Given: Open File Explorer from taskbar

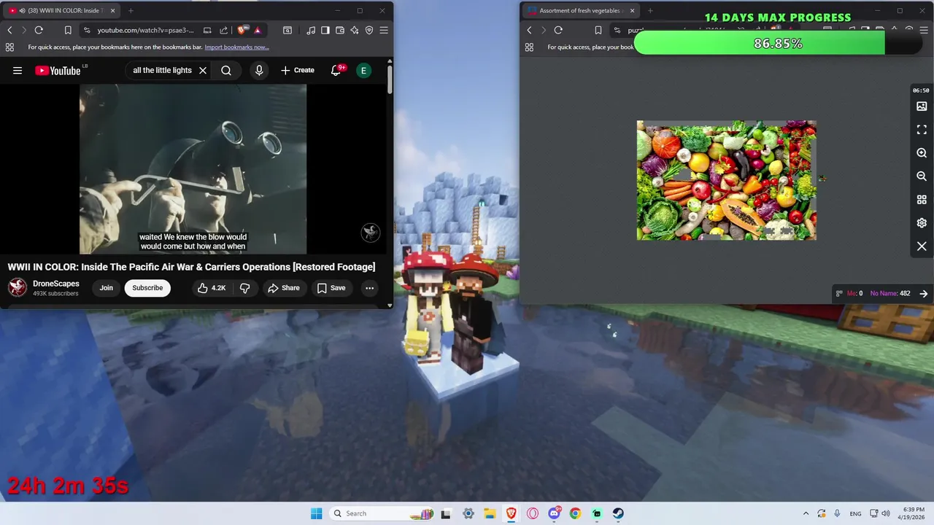Looking at the screenshot, I should [489, 513].
